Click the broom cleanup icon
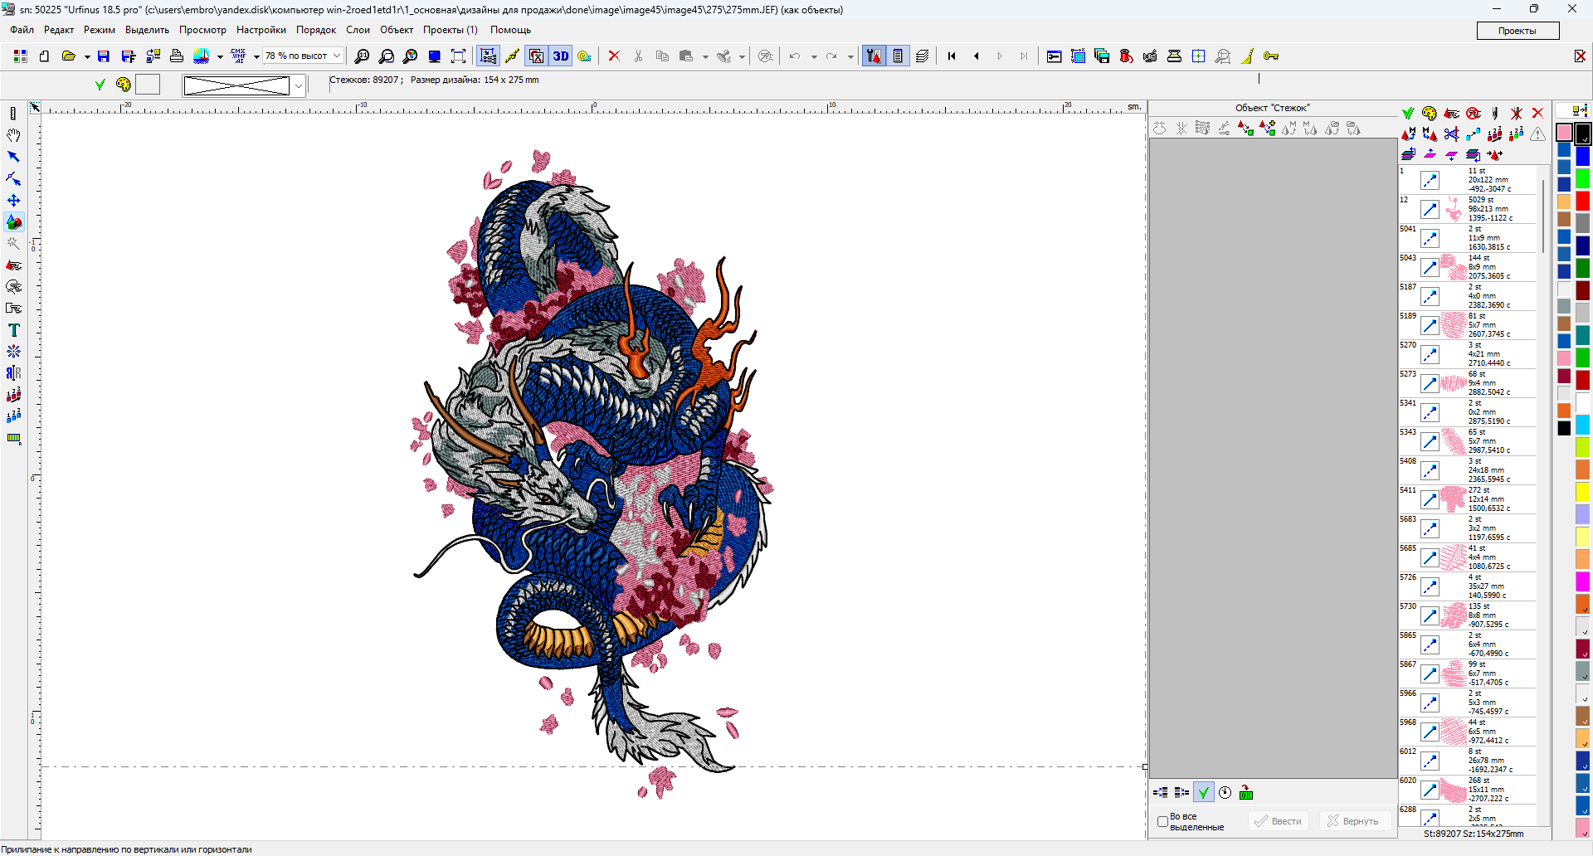The width and height of the screenshot is (1593, 856). click(x=1247, y=56)
